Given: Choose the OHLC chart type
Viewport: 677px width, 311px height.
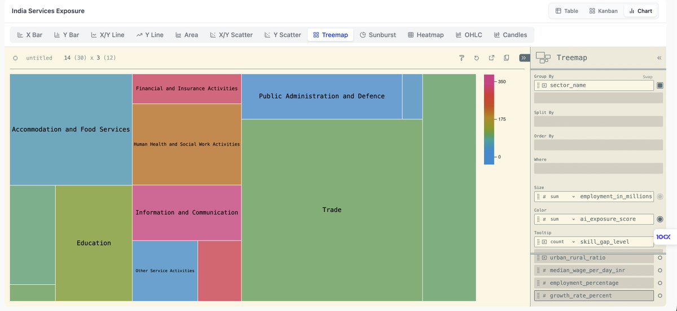Looking at the screenshot, I should point(469,35).
